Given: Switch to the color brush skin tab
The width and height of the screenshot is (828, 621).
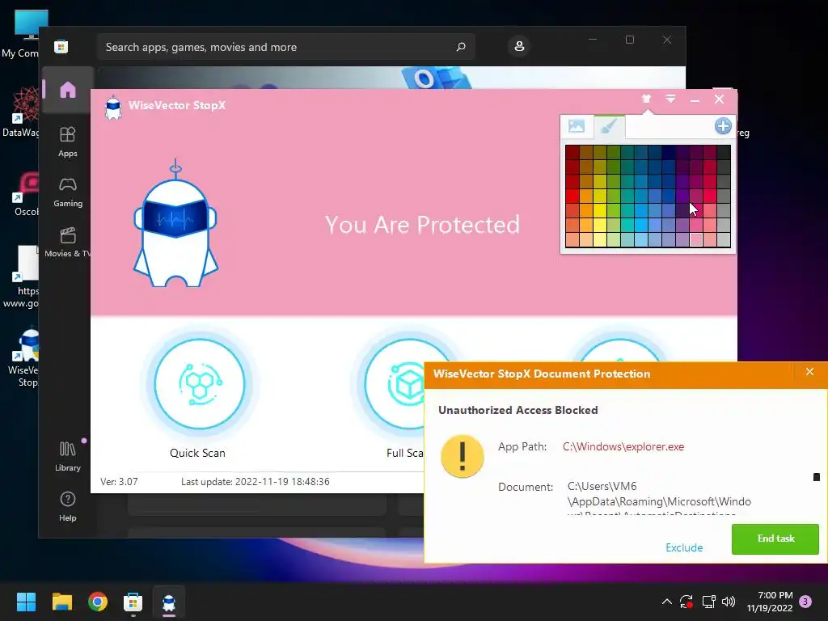Looking at the screenshot, I should [609, 127].
